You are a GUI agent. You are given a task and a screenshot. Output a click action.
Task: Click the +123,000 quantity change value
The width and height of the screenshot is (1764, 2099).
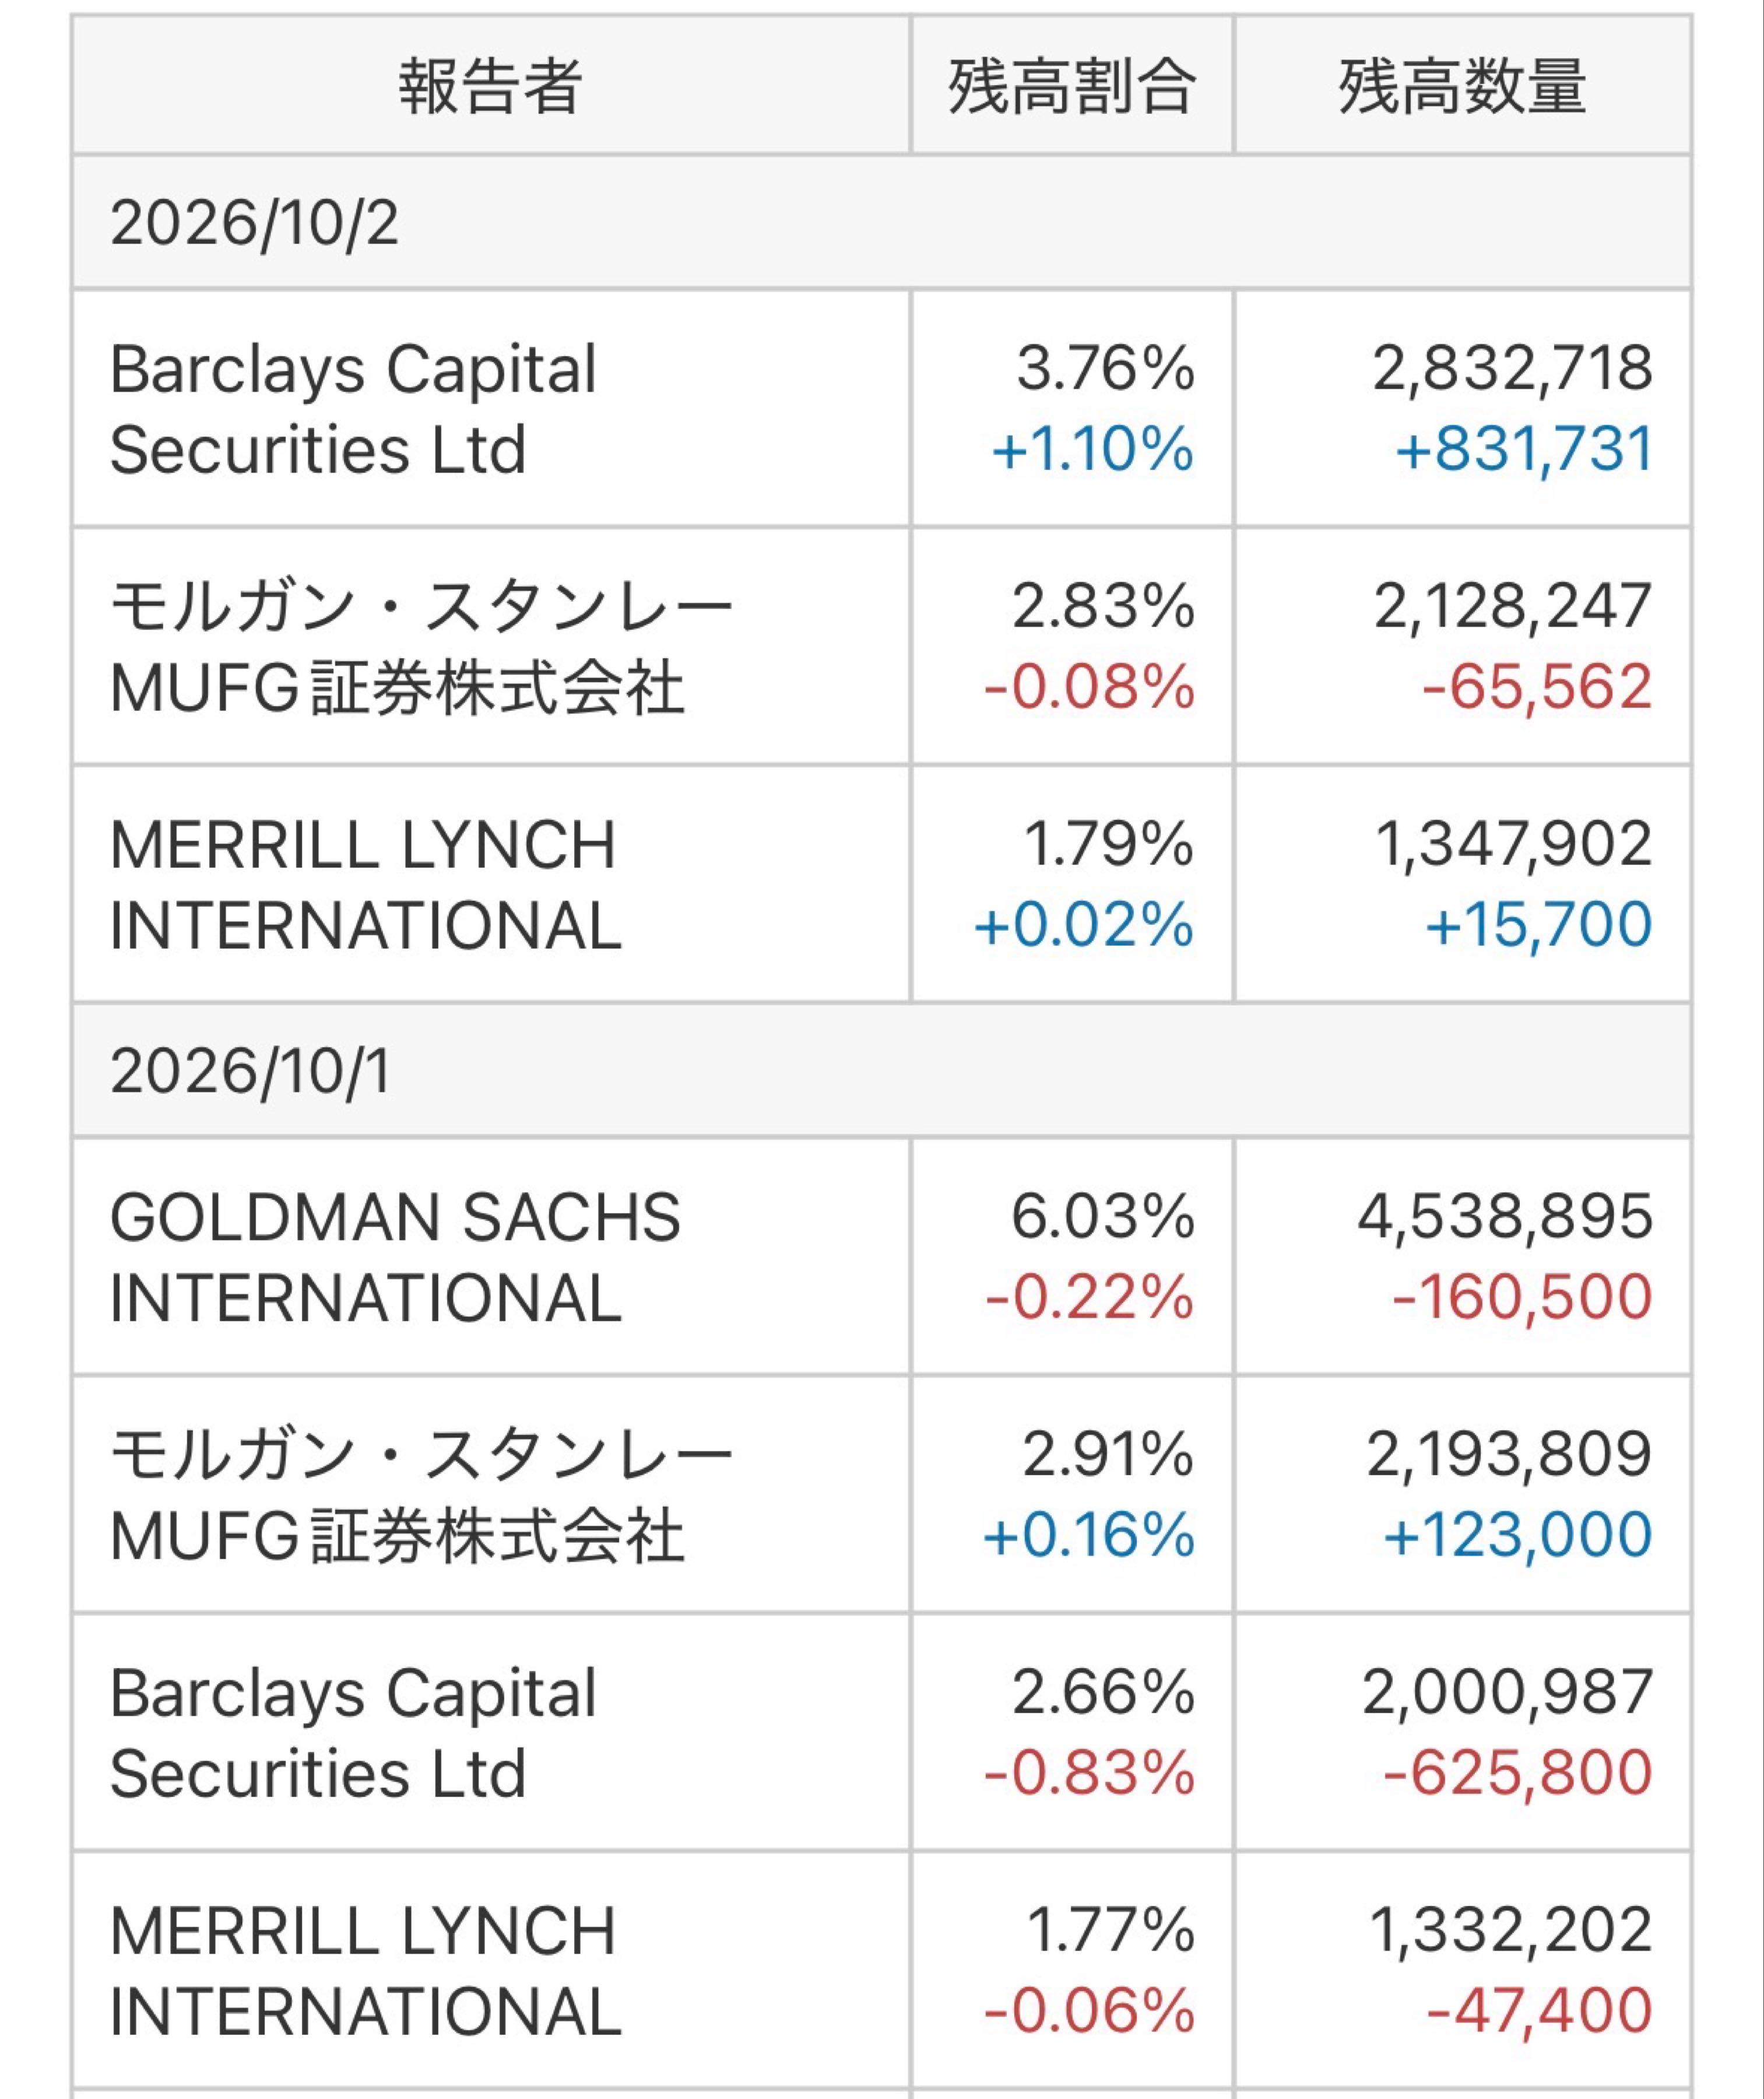1517,1534
